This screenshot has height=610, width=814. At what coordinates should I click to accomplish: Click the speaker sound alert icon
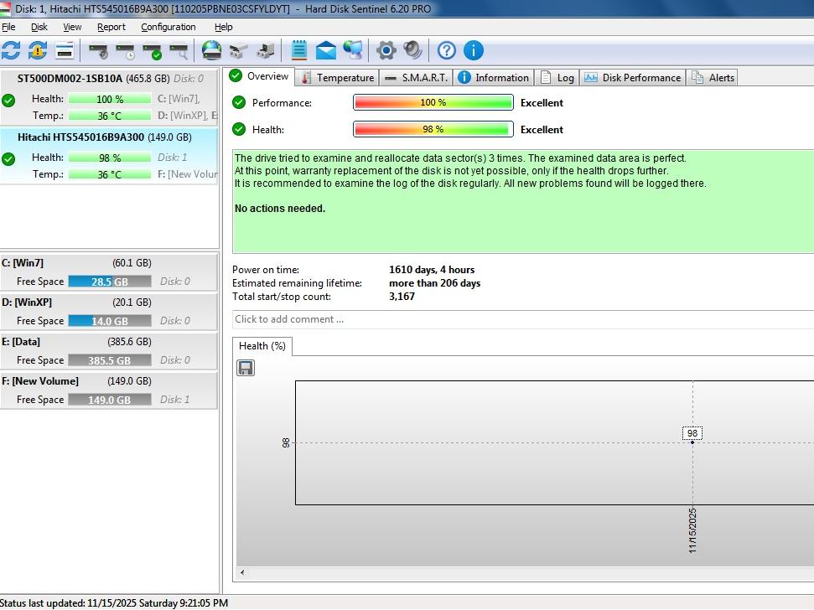point(412,50)
